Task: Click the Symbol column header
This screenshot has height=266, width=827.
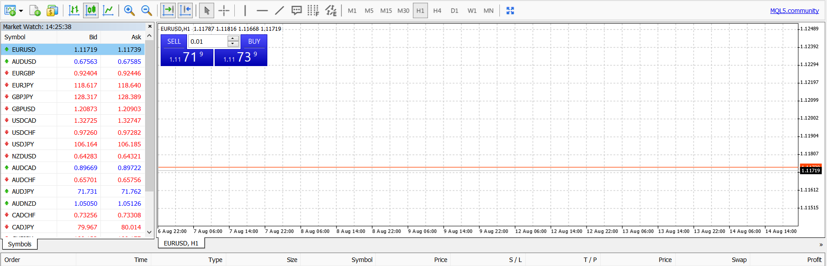Action: [x=29, y=37]
